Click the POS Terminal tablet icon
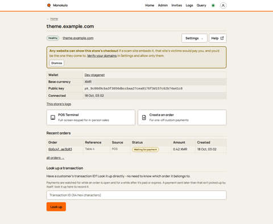 [53, 117]
